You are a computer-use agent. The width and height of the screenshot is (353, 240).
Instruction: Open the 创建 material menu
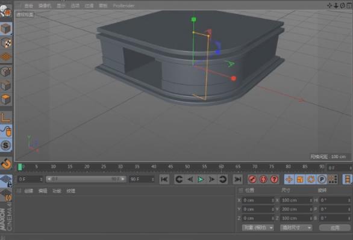pos(28,191)
